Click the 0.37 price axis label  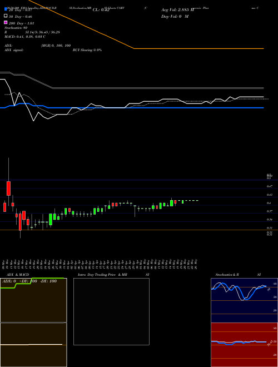click(269, 211)
